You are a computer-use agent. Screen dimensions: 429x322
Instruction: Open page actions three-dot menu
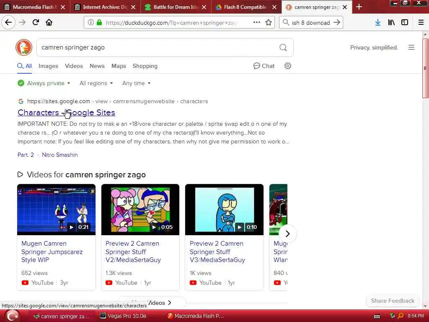(x=257, y=23)
